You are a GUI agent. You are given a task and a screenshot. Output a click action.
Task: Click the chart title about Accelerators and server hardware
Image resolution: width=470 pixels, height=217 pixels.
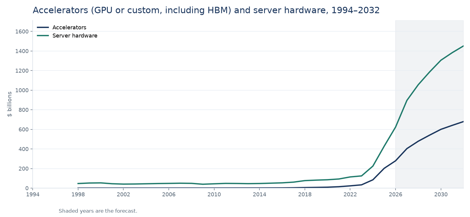(x=206, y=10)
